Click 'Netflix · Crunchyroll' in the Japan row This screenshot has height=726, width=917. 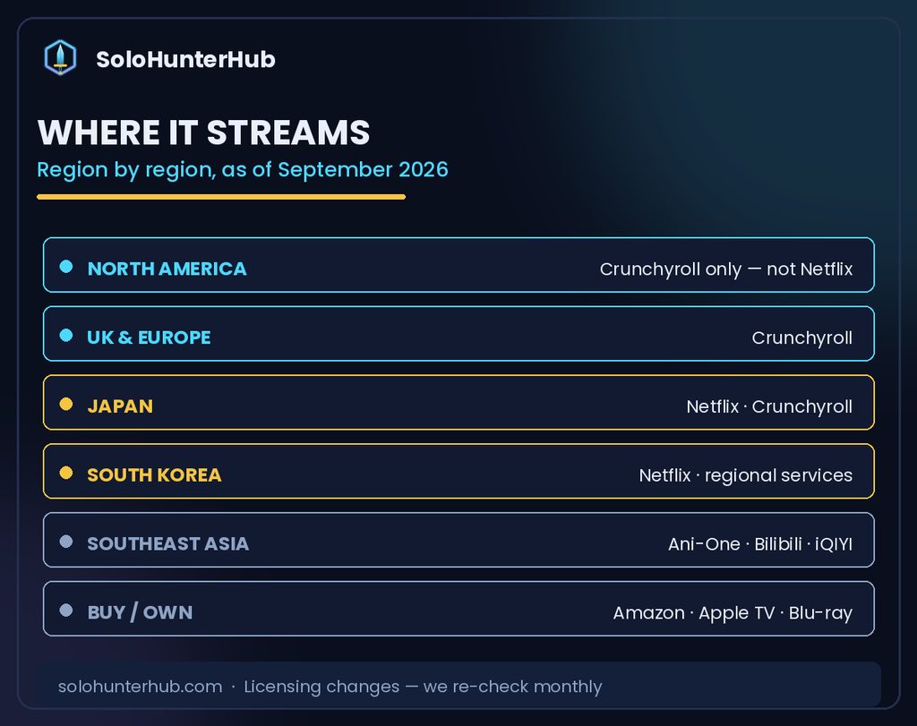[769, 406]
